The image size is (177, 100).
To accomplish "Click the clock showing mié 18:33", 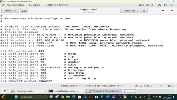I will (x=146, y=5).
